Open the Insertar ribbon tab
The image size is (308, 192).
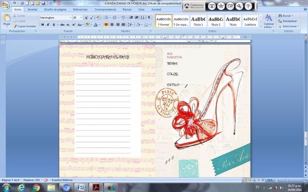tap(33, 9)
